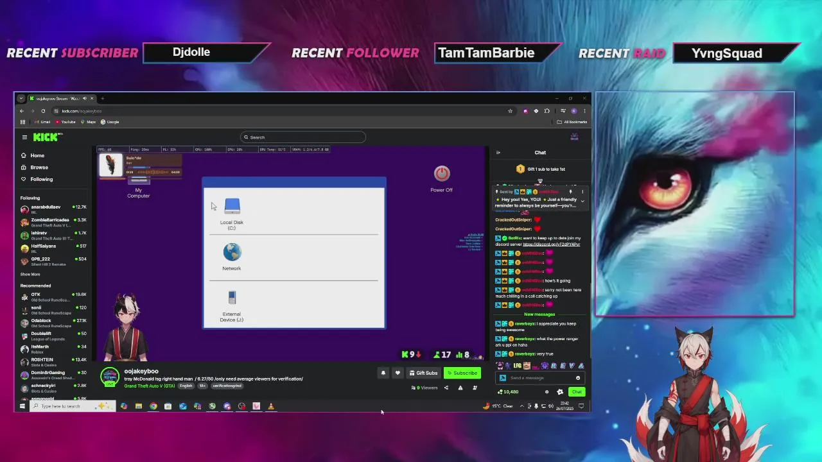Screen dimensions: 822x462
Task: Open HalfSaiyans channel in sidebar
Action: (53, 248)
